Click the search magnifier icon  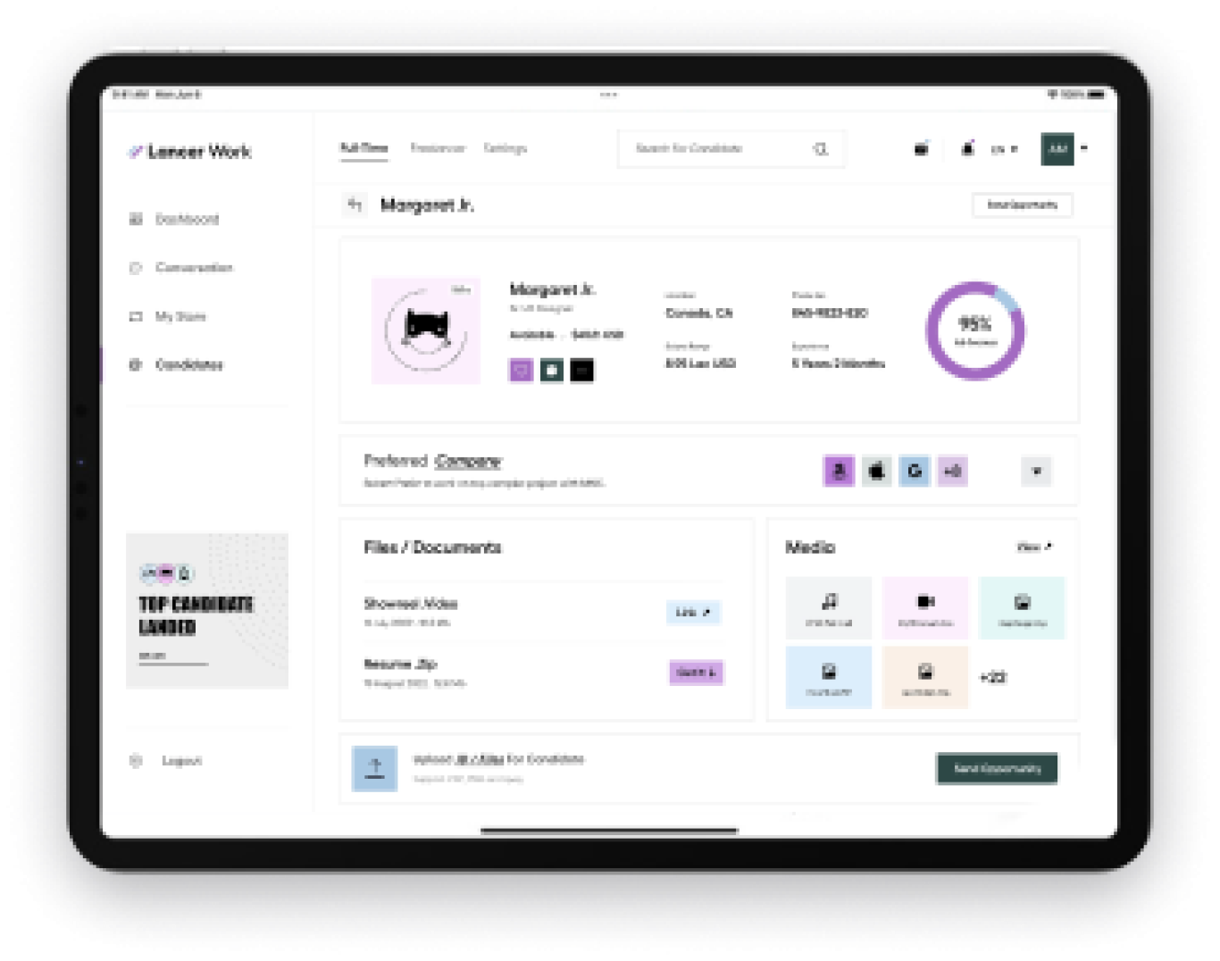click(x=820, y=149)
